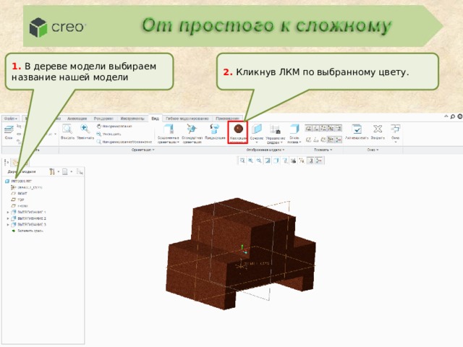Click saved views icon in graphics toolbar

point(284,160)
